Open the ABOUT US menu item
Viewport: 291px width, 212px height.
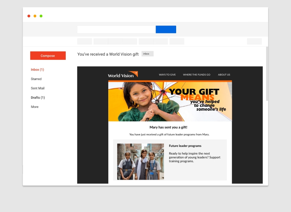[x=224, y=74]
